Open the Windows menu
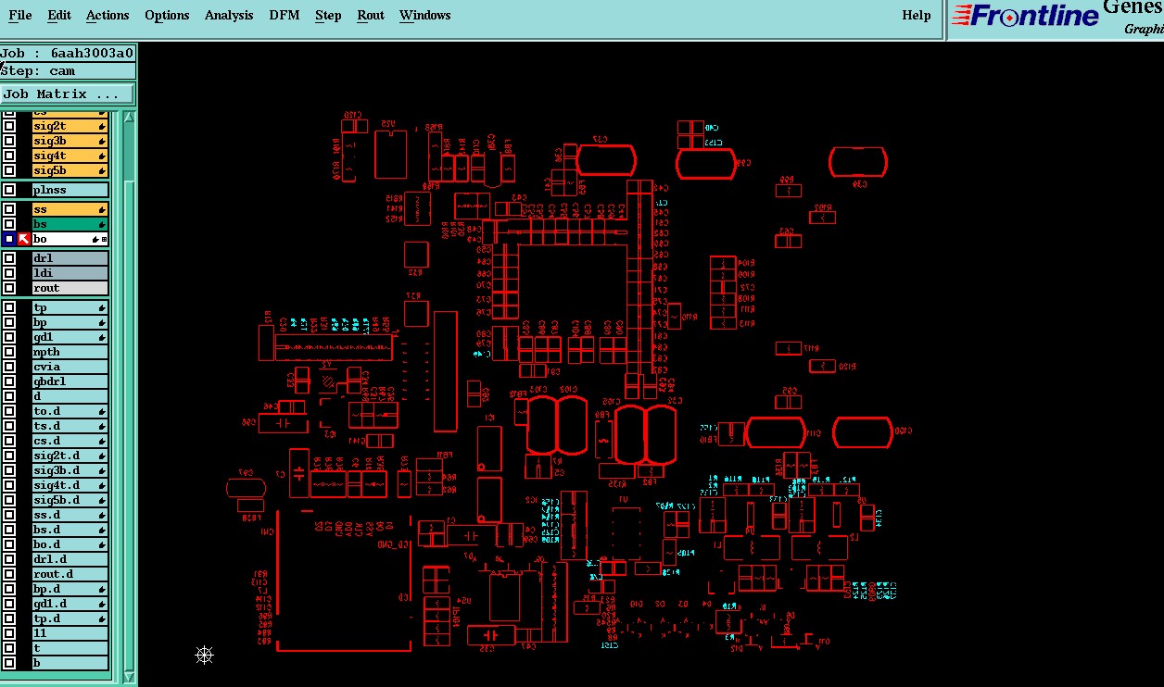The width and height of the screenshot is (1164, 687). [x=425, y=15]
